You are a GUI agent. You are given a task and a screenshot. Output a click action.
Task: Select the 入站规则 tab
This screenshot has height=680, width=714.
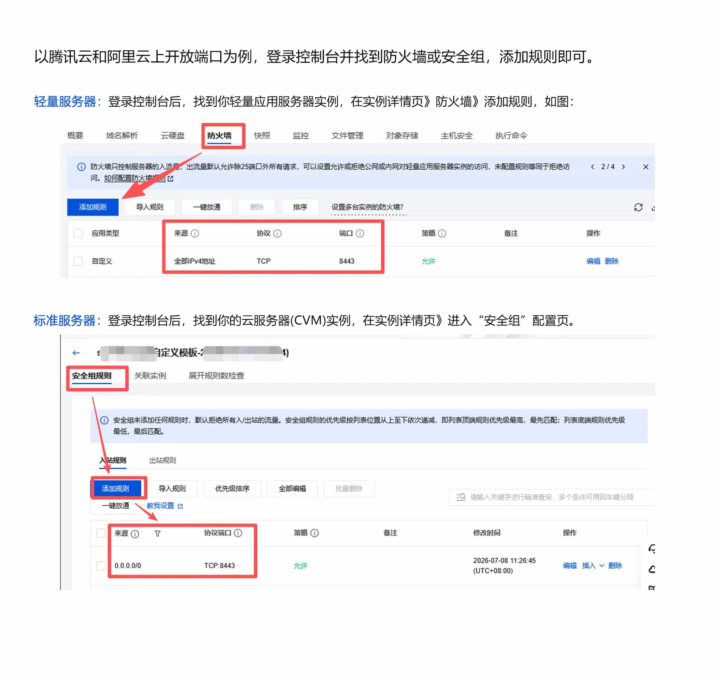tap(113, 460)
